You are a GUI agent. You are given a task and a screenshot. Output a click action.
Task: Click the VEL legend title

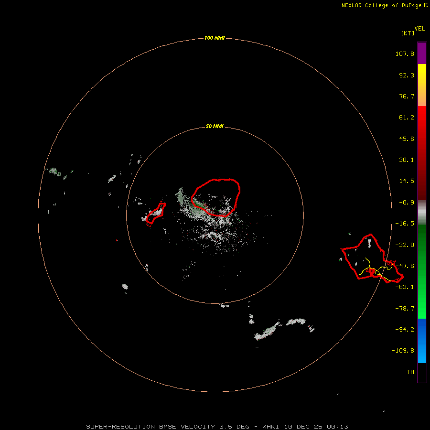tap(419, 29)
